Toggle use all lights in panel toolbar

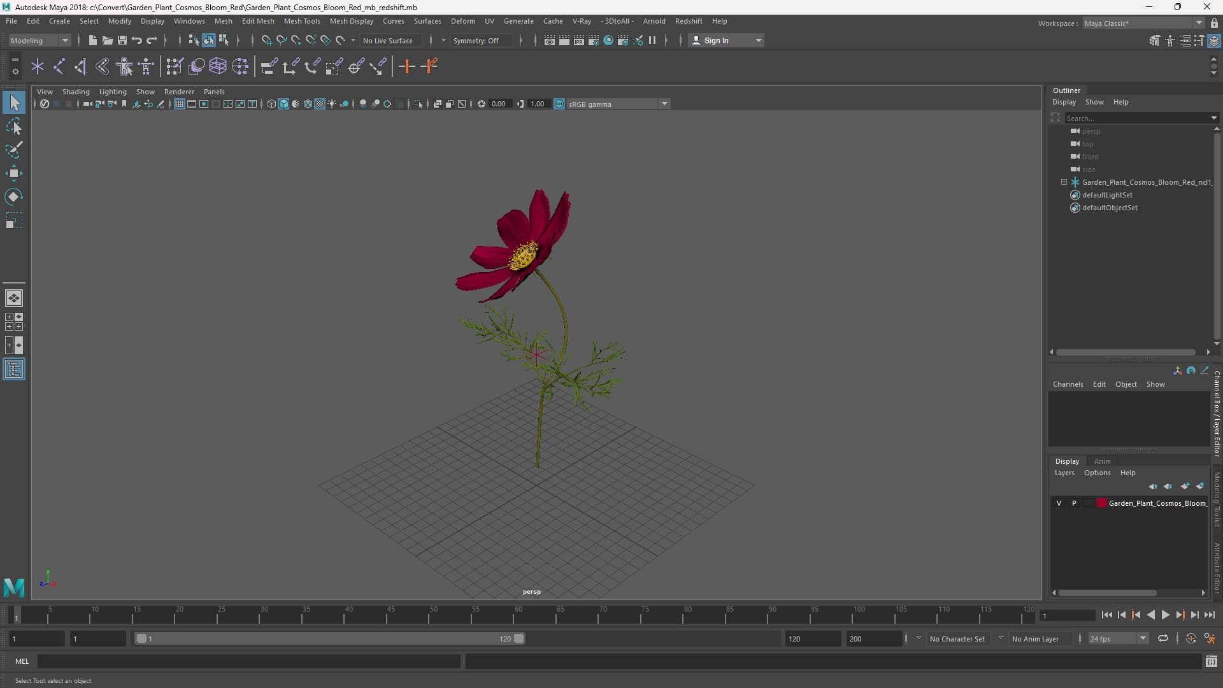pyautogui.click(x=332, y=104)
